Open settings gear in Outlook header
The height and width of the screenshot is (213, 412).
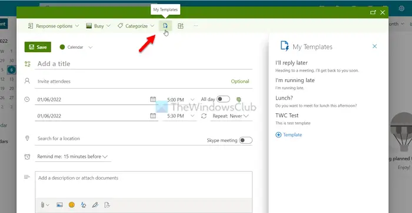pos(401,8)
